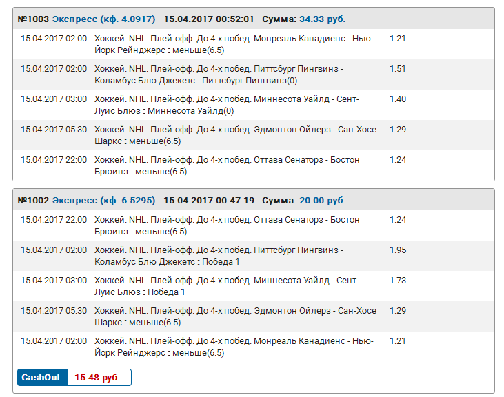Click the 15.48 руб. cashout amount

pyautogui.click(x=97, y=378)
